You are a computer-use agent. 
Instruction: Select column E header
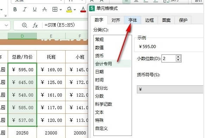coord(51,36)
